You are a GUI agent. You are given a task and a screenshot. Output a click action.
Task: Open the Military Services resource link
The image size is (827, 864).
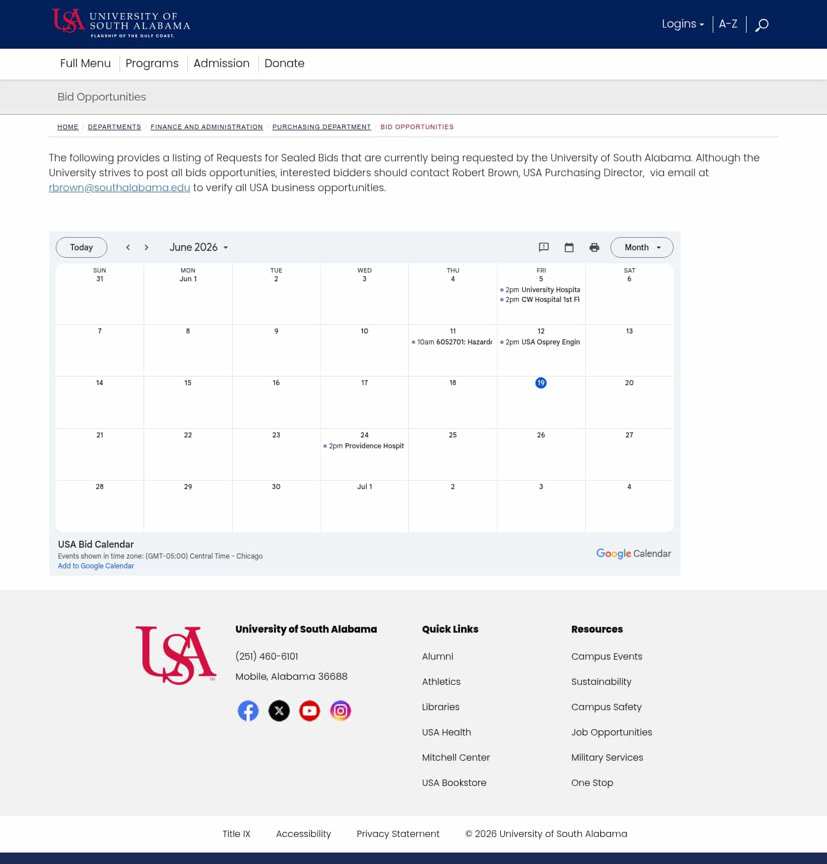coord(607,757)
